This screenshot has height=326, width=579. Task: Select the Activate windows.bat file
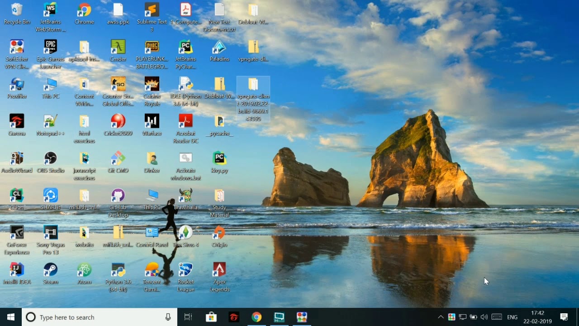185,166
